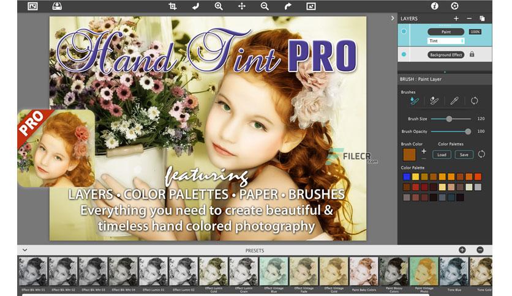The width and height of the screenshot is (512, 296).
Task: Click the reset brushes circular arrows icon
Action: pos(475,101)
